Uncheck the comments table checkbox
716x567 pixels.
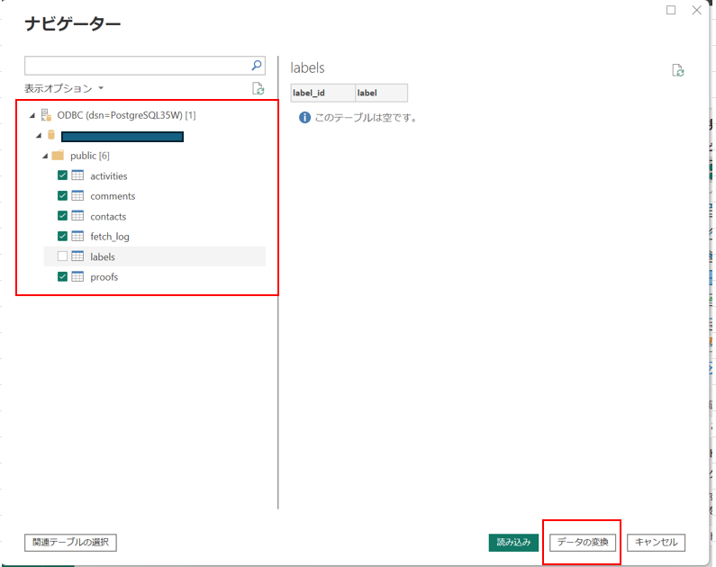[62, 196]
